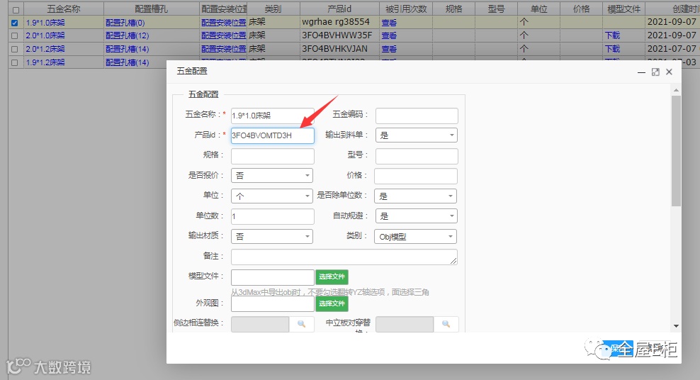Screen dimensions: 700x380
Task: Open the 2.0*1.0床架 name link
Action: point(45,35)
